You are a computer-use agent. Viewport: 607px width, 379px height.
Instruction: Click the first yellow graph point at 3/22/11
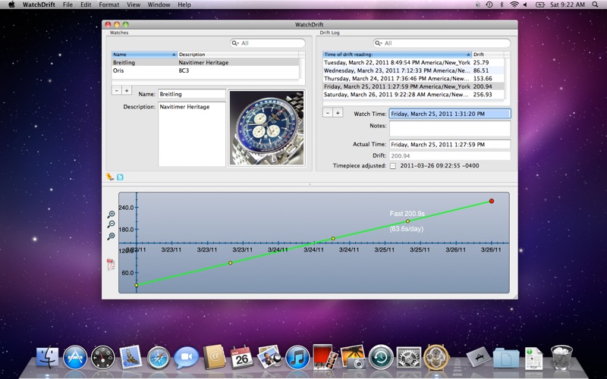click(x=137, y=286)
